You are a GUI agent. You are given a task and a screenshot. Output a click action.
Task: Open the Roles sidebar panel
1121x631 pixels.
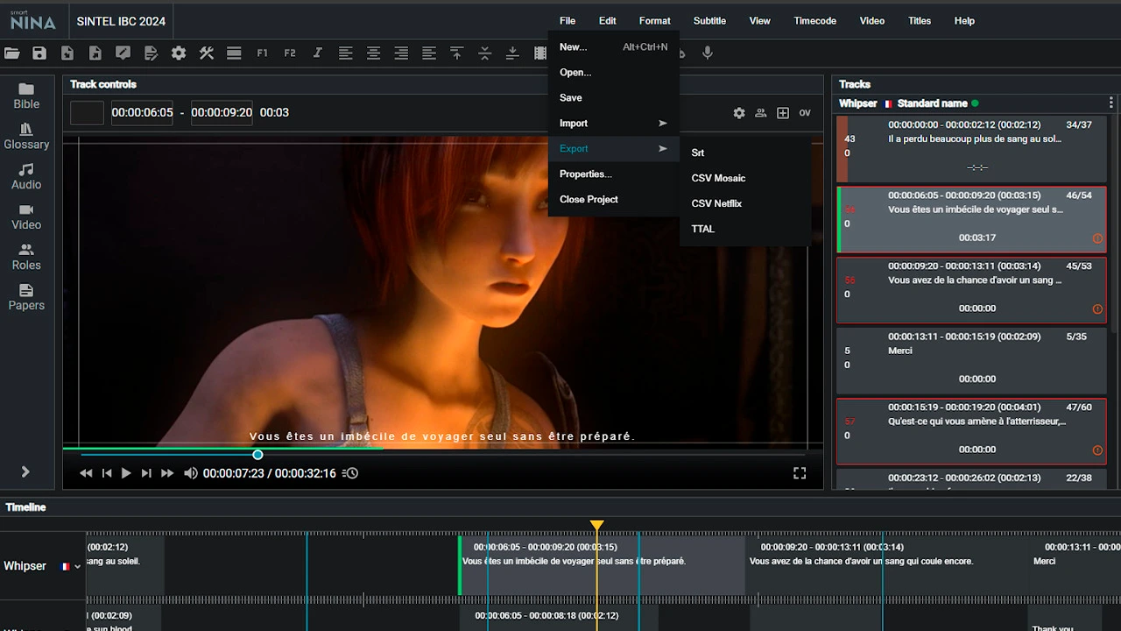26,258
